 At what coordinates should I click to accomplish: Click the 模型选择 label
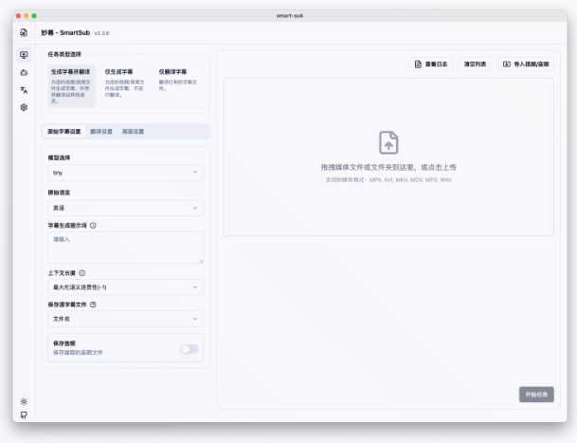point(59,157)
